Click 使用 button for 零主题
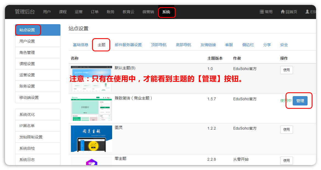This screenshot has width=321, height=170. pyautogui.click(x=286, y=161)
